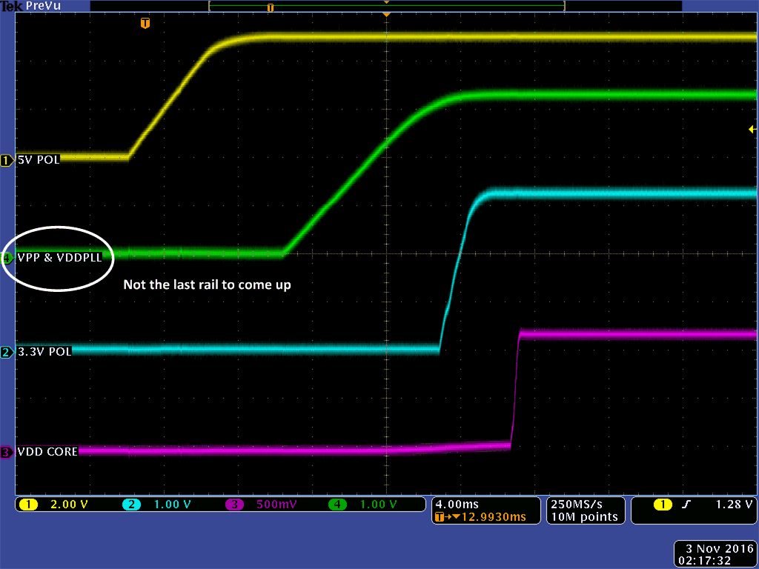Click the VDD CORE waveform label
The height and width of the screenshot is (569, 759).
[x=47, y=451]
